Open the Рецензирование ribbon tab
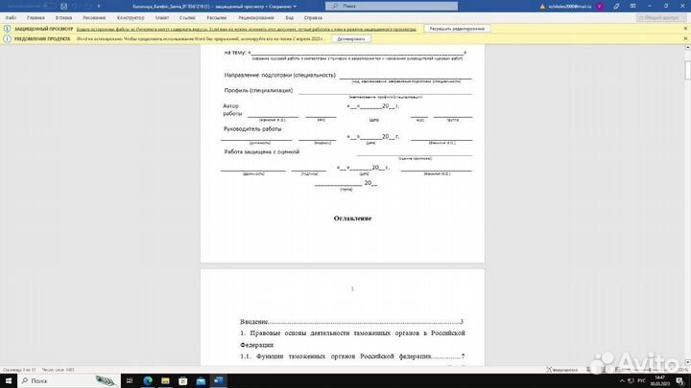691x388 pixels. point(255,17)
